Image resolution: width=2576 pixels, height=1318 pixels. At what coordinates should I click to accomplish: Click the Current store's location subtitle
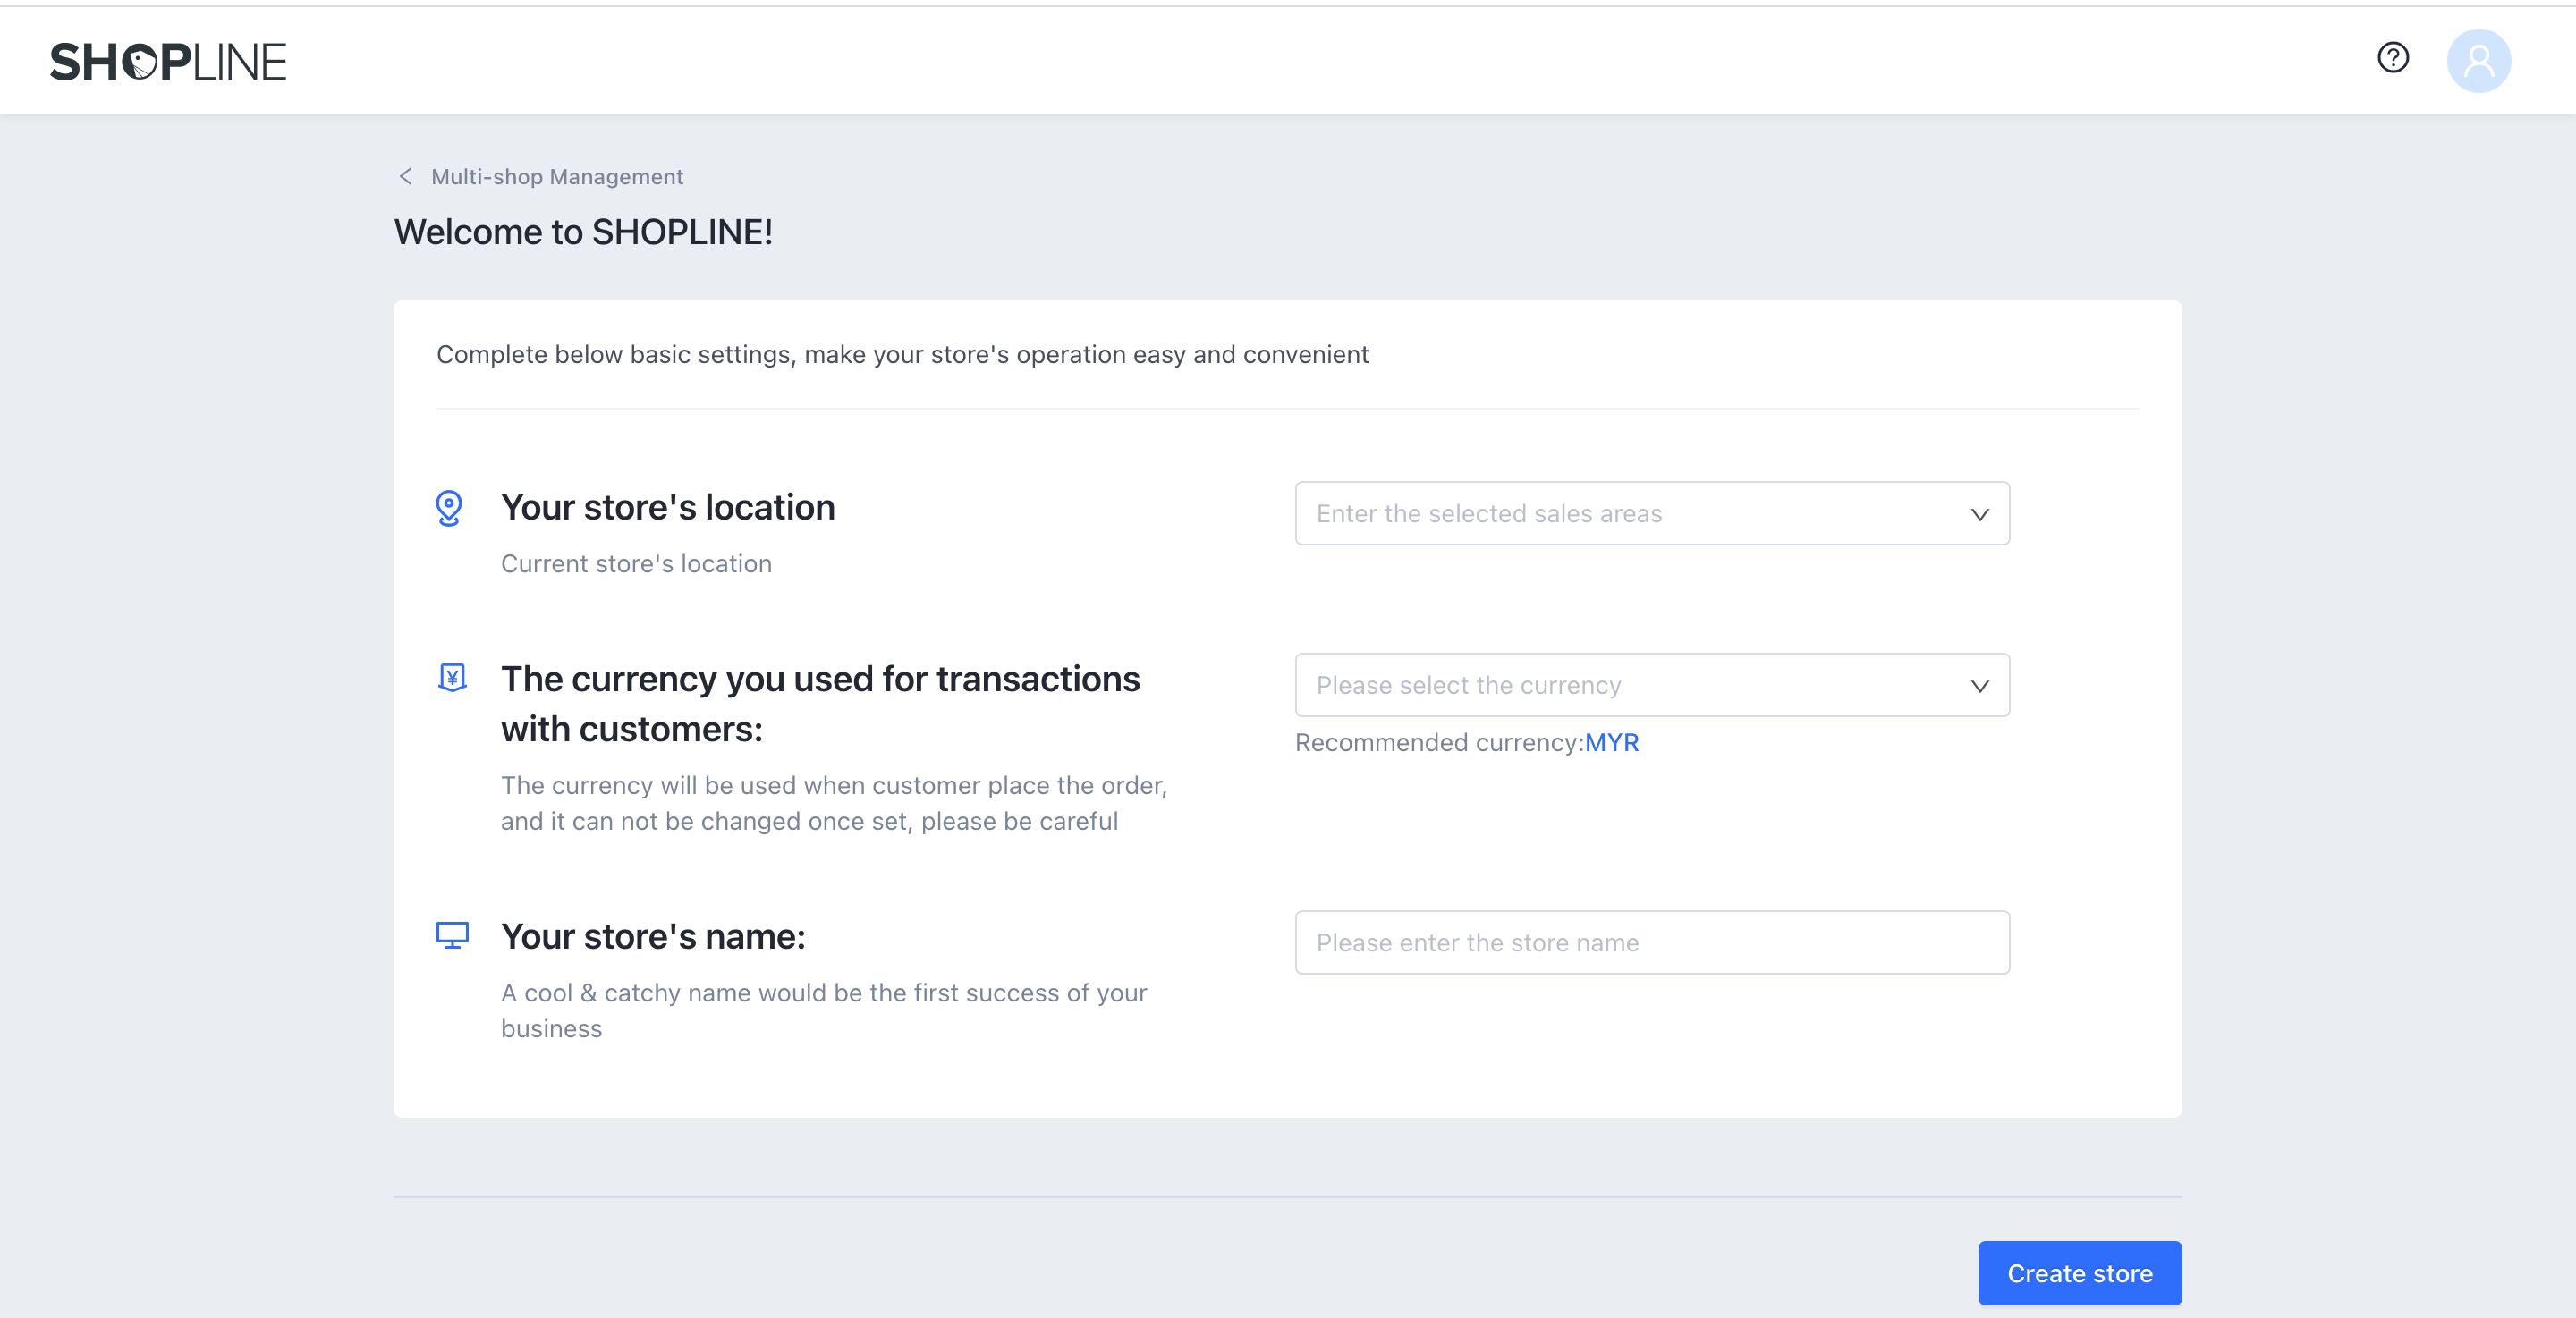[x=636, y=564]
